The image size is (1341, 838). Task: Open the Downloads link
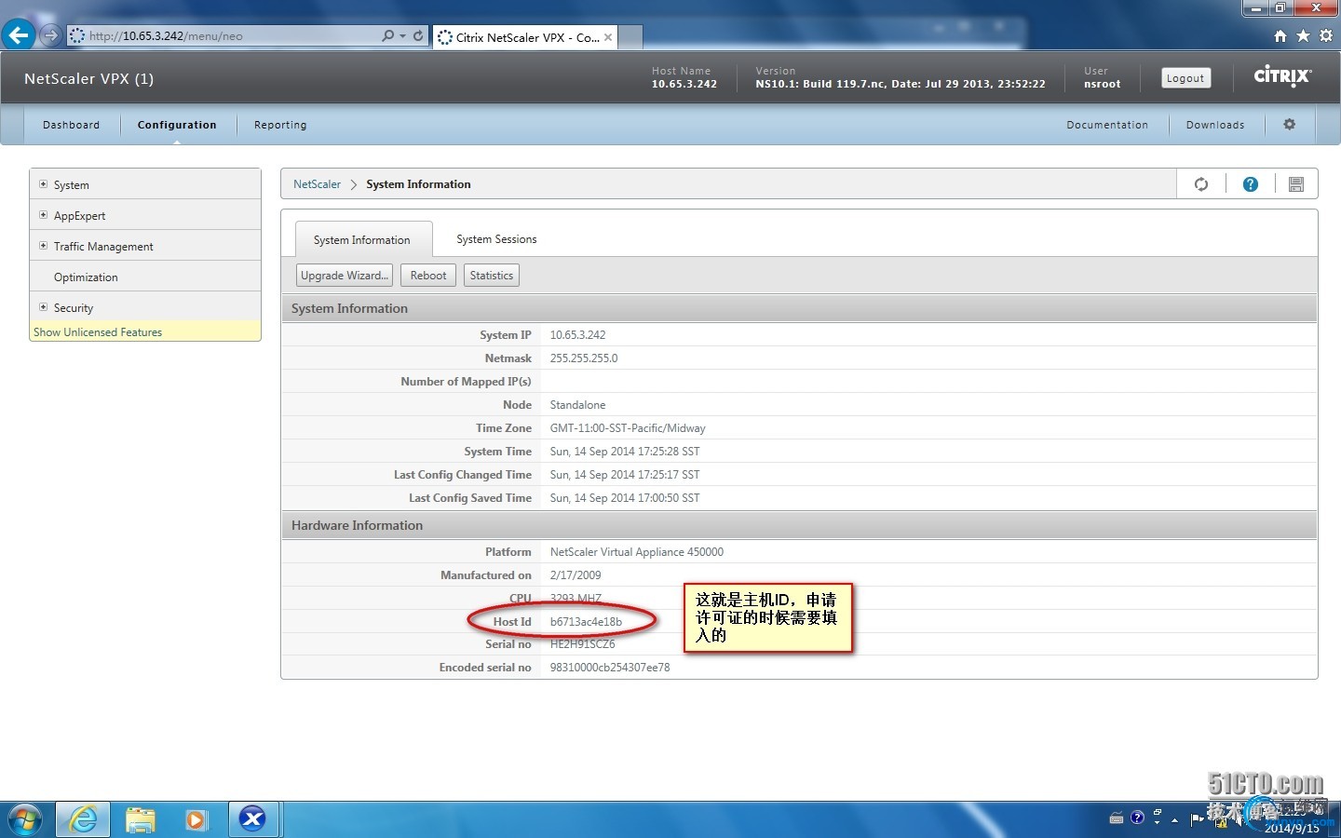(x=1215, y=125)
